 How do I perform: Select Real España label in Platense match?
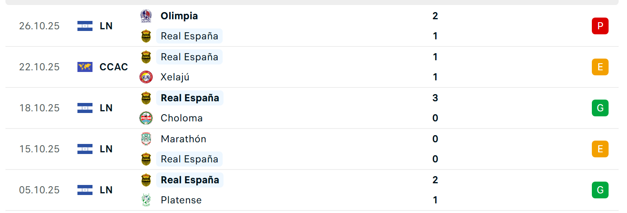pos(190,180)
